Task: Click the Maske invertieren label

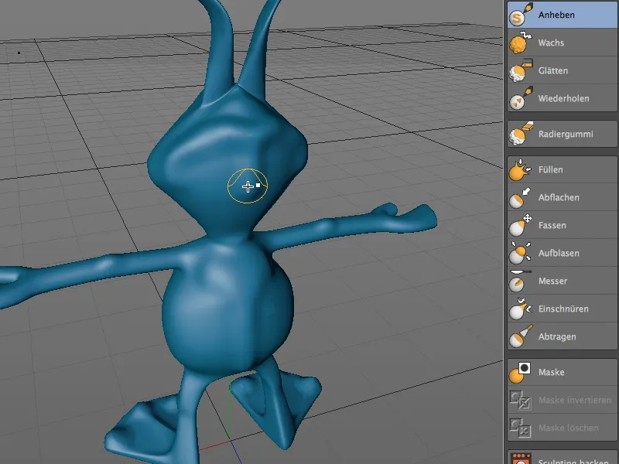Action: (x=574, y=400)
